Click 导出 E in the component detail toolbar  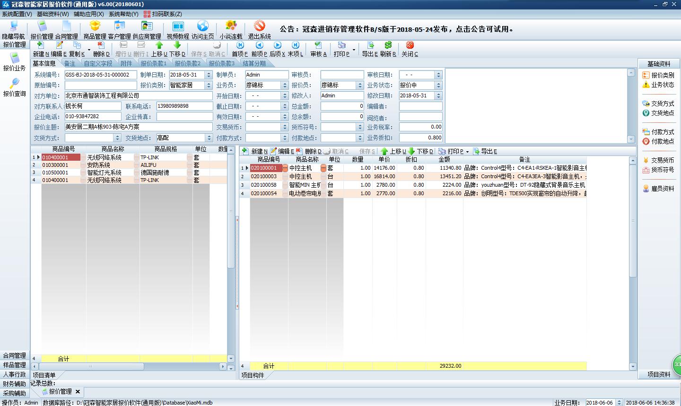tap(485, 151)
